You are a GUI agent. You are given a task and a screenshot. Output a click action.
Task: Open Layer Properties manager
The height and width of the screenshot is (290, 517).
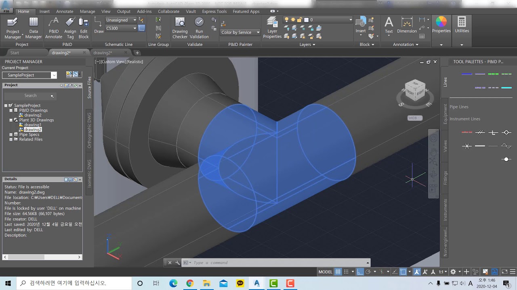[272, 28]
